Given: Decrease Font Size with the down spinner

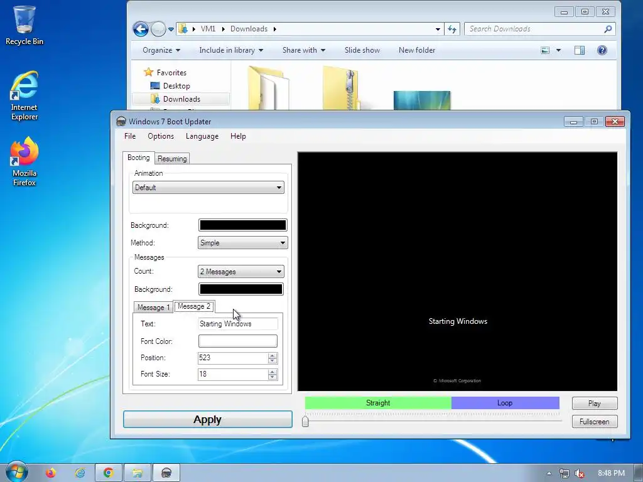Looking at the screenshot, I should pos(273,377).
